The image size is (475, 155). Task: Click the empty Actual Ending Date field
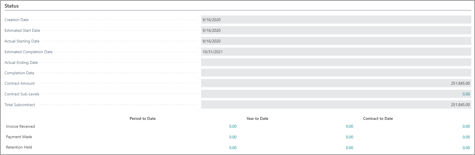coord(336,62)
